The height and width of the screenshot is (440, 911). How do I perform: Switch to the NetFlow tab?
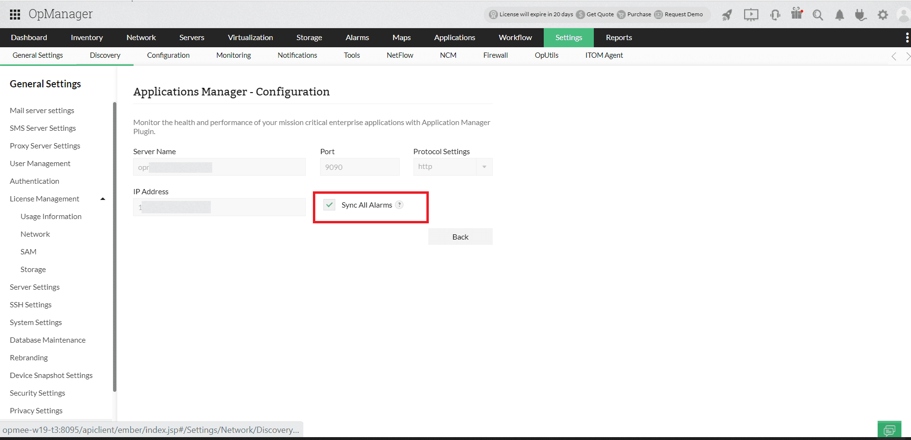coord(400,55)
